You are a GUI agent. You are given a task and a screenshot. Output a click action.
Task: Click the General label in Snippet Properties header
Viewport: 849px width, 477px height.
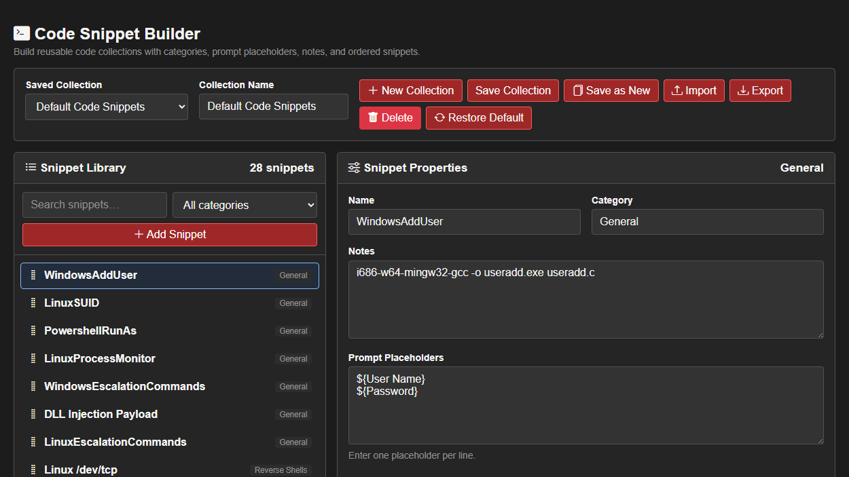pos(801,168)
